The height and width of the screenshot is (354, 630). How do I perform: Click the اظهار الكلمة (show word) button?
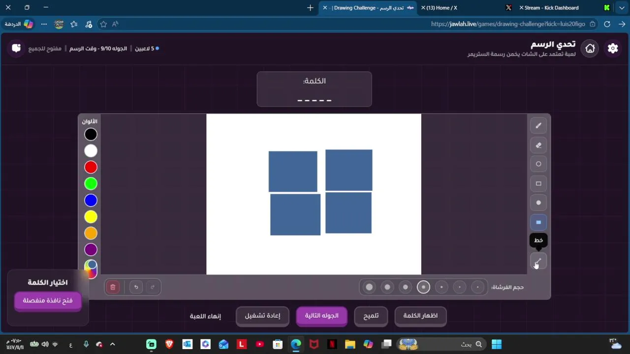click(x=420, y=316)
